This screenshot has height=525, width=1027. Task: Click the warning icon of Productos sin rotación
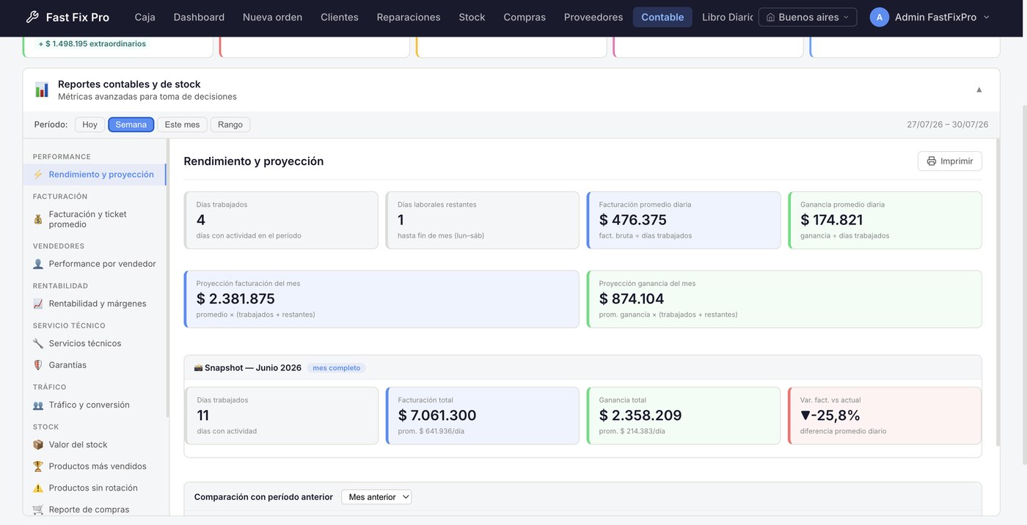coord(38,488)
